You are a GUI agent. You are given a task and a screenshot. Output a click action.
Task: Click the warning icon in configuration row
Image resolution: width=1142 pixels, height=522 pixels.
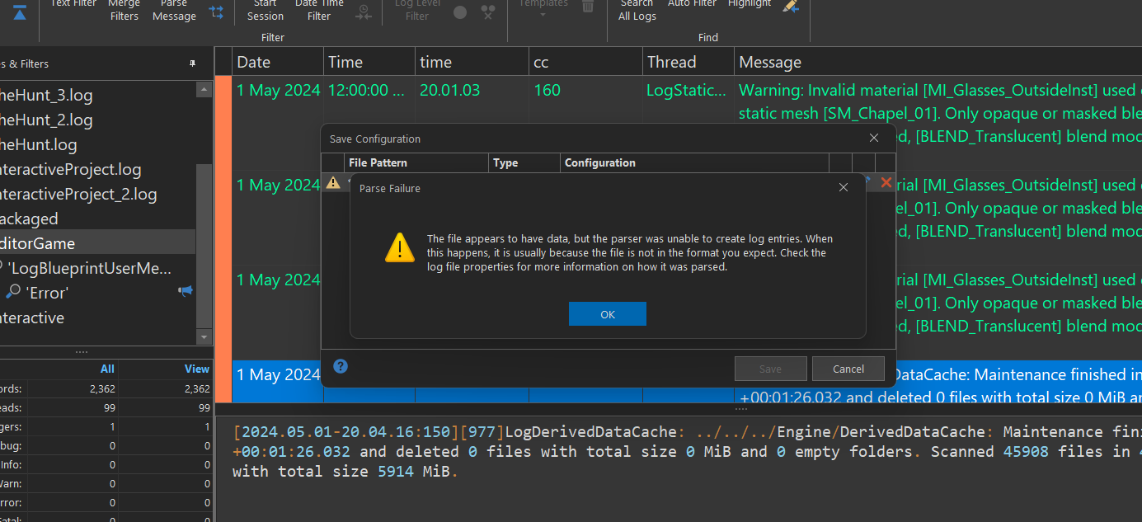click(333, 182)
